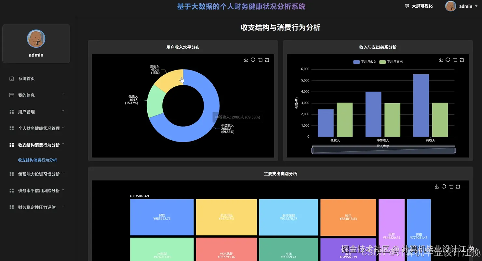Expand the 个人财务健康状况管理 chevron
Viewport: 482px width, 261px height.
(63, 127)
